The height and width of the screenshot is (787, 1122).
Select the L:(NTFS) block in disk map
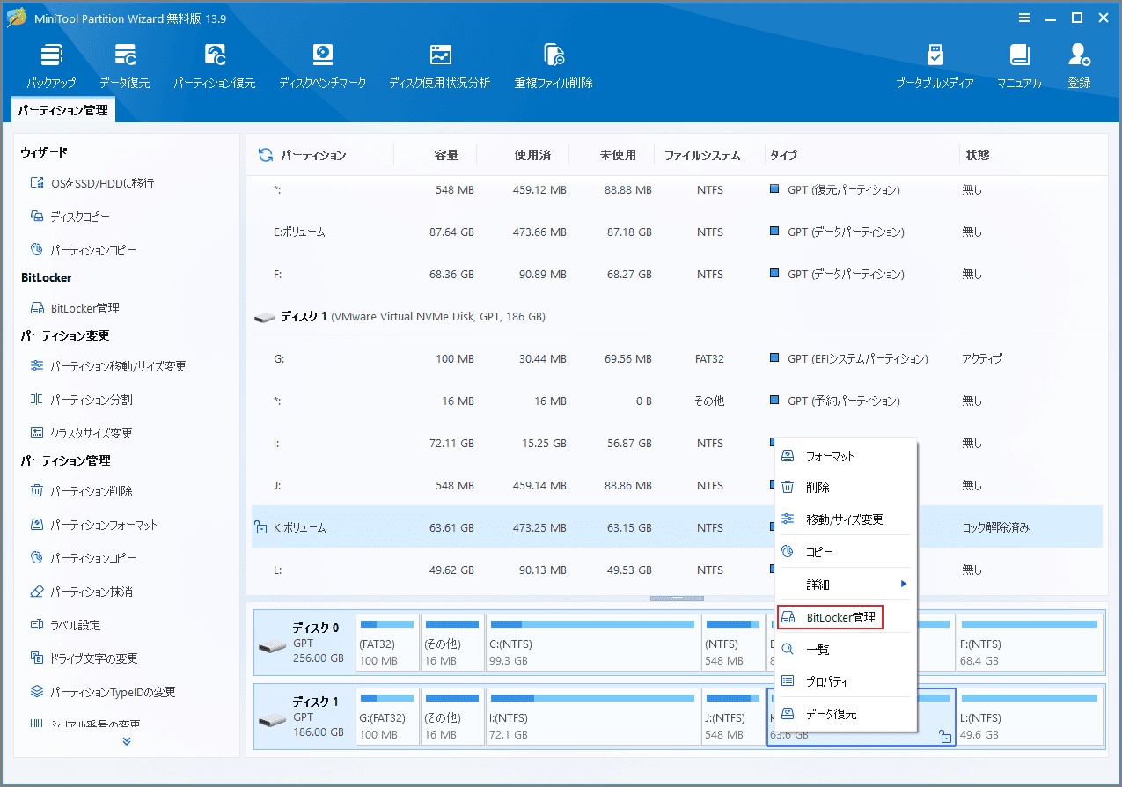pyautogui.click(x=1030, y=717)
